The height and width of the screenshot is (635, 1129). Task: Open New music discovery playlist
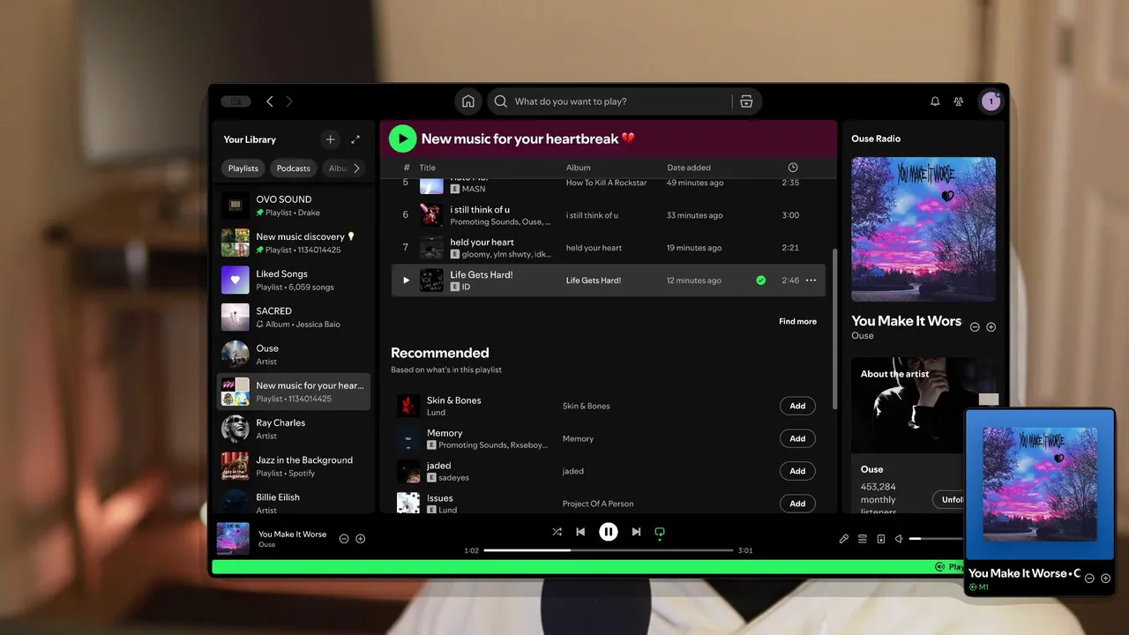click(294, 243)
